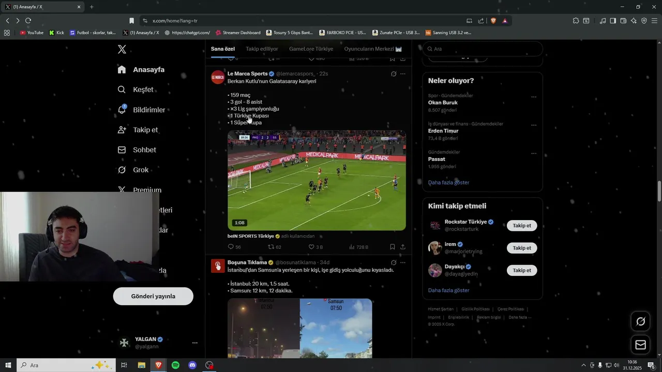Launch Grok from the sidebar
This screenshot has width=662, height=372.
click(133, 170)
